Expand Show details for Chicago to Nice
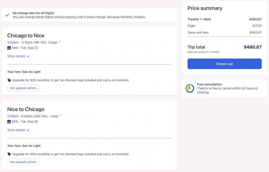Image resolution: width=269 pixels, height=172 pixels. [16, 56]
